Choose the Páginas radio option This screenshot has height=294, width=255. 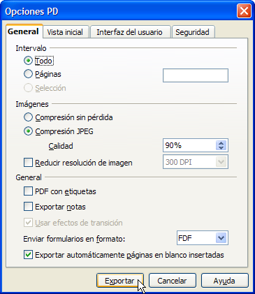click(28, 74)
